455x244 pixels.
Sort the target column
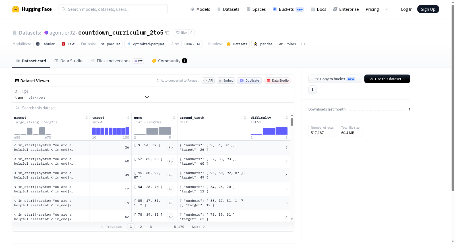(x=128, y=118)
